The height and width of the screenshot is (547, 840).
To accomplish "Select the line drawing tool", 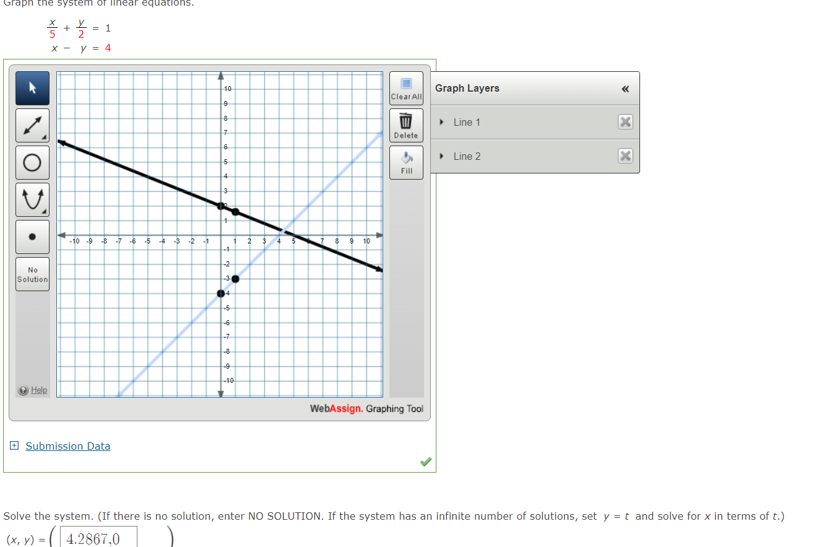I will tap(32, 125).
